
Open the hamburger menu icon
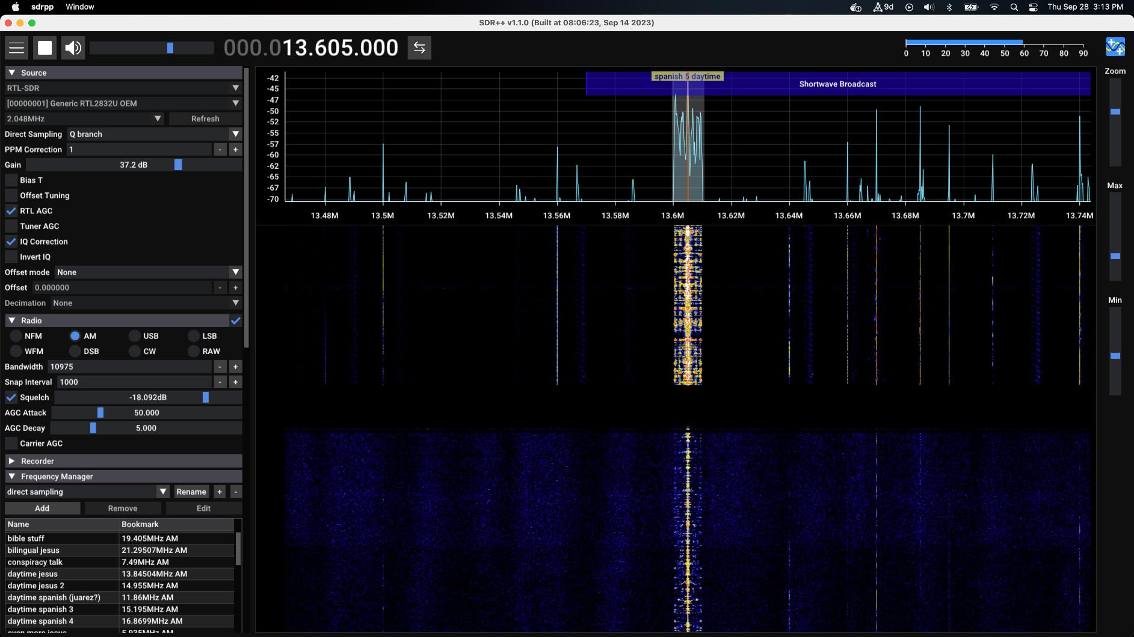[x=17, y=48]
